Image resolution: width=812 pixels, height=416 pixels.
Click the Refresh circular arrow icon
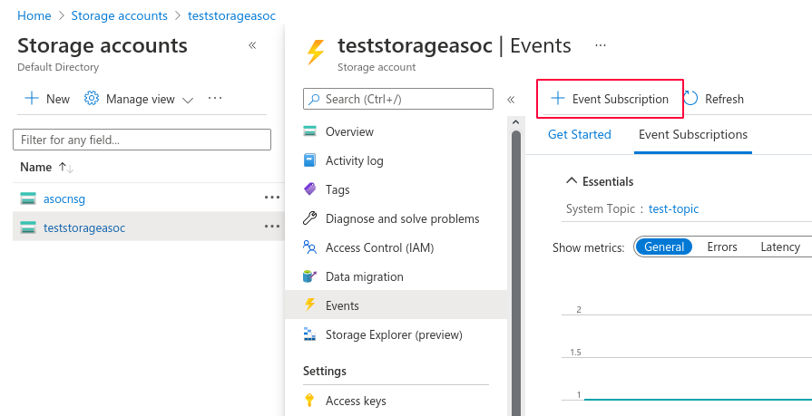click(x=690, y=98)
